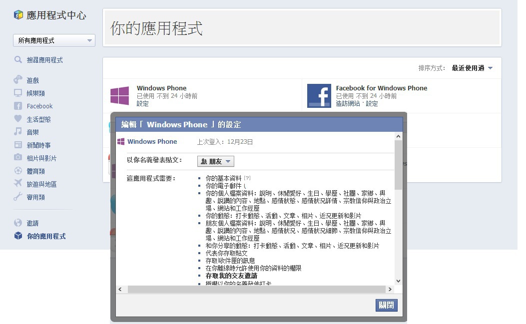526x324 pixels.
Task: Click the 在你離線時允許使用你的資料的權限 line
Action: (254, 268)
